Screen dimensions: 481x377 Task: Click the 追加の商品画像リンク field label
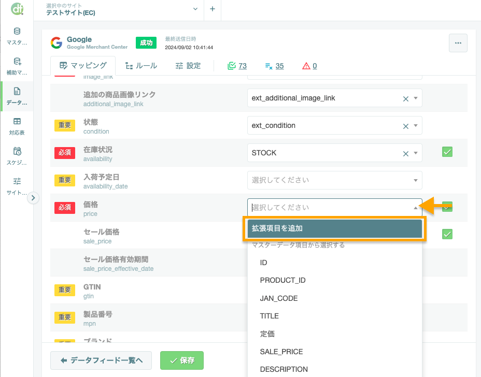[x=120, y=95]
